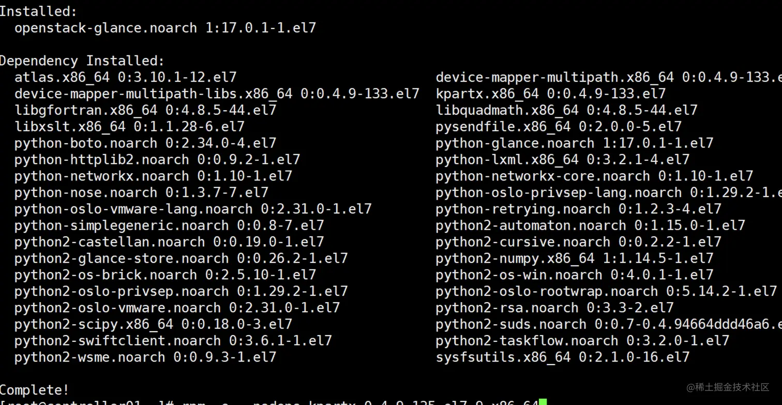782x405 pixels.
Task: Click the "Dependency Installed:" heading
Action: tap(82, 61)
